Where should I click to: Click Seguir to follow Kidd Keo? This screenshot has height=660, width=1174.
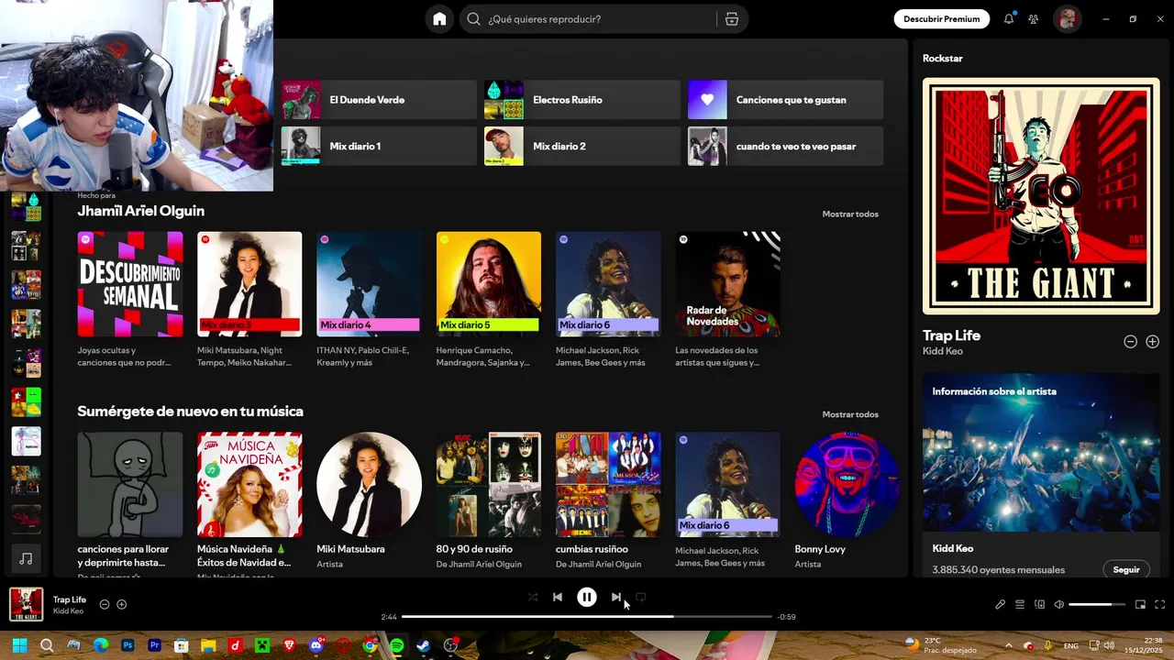[1126, 569]
